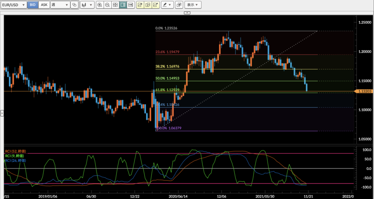Collapse the top panel with the arrow tab
The width and height of the screenshot is (374, 199).
coord(187,13)
